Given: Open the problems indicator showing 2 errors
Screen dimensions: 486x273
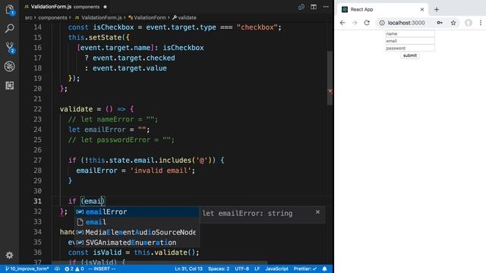Looking at the screenshot, I should coord(74,268).
